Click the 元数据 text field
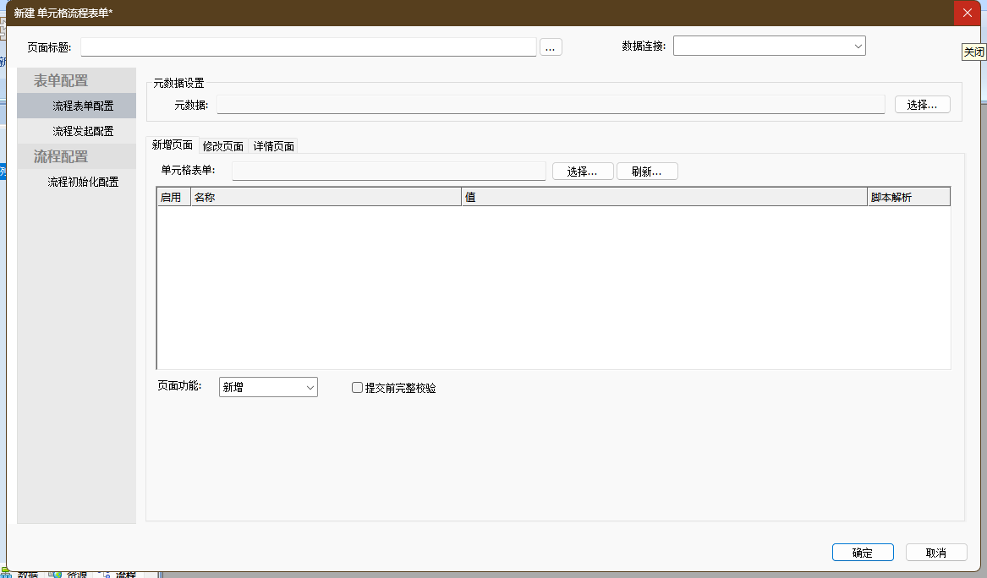The height and width of the screenshot is (578, 987). click(551, 105)
